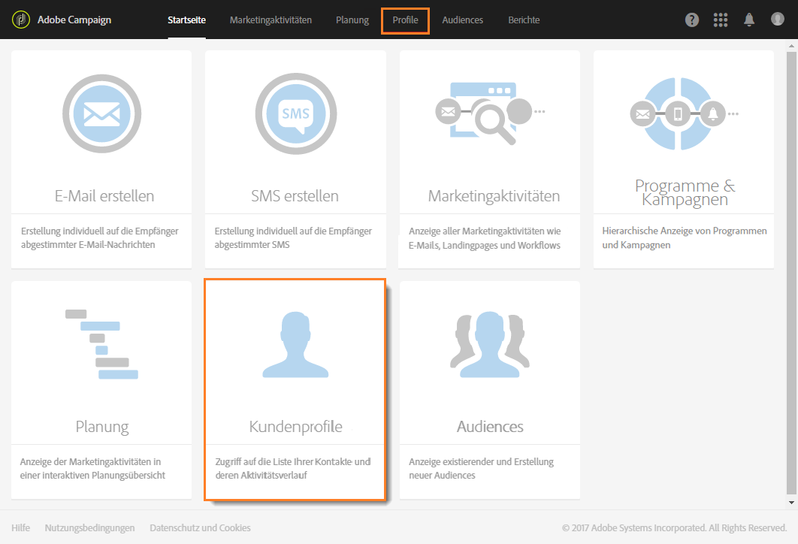Screen dimensions: 798x544
Task: Open the SMS erstellen card title
Action: coord(295,196)
